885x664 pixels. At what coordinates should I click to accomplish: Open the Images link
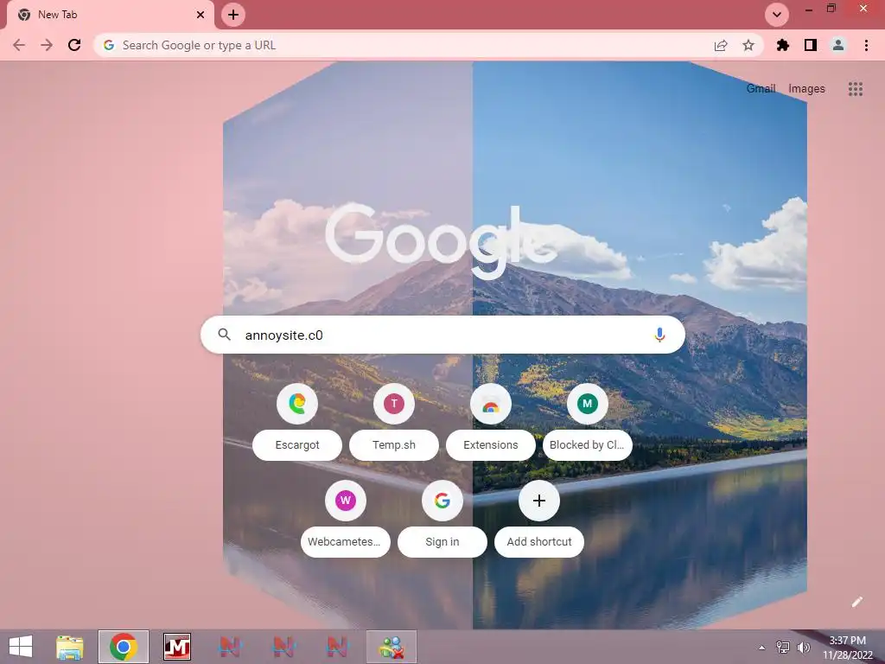(806, 89)
